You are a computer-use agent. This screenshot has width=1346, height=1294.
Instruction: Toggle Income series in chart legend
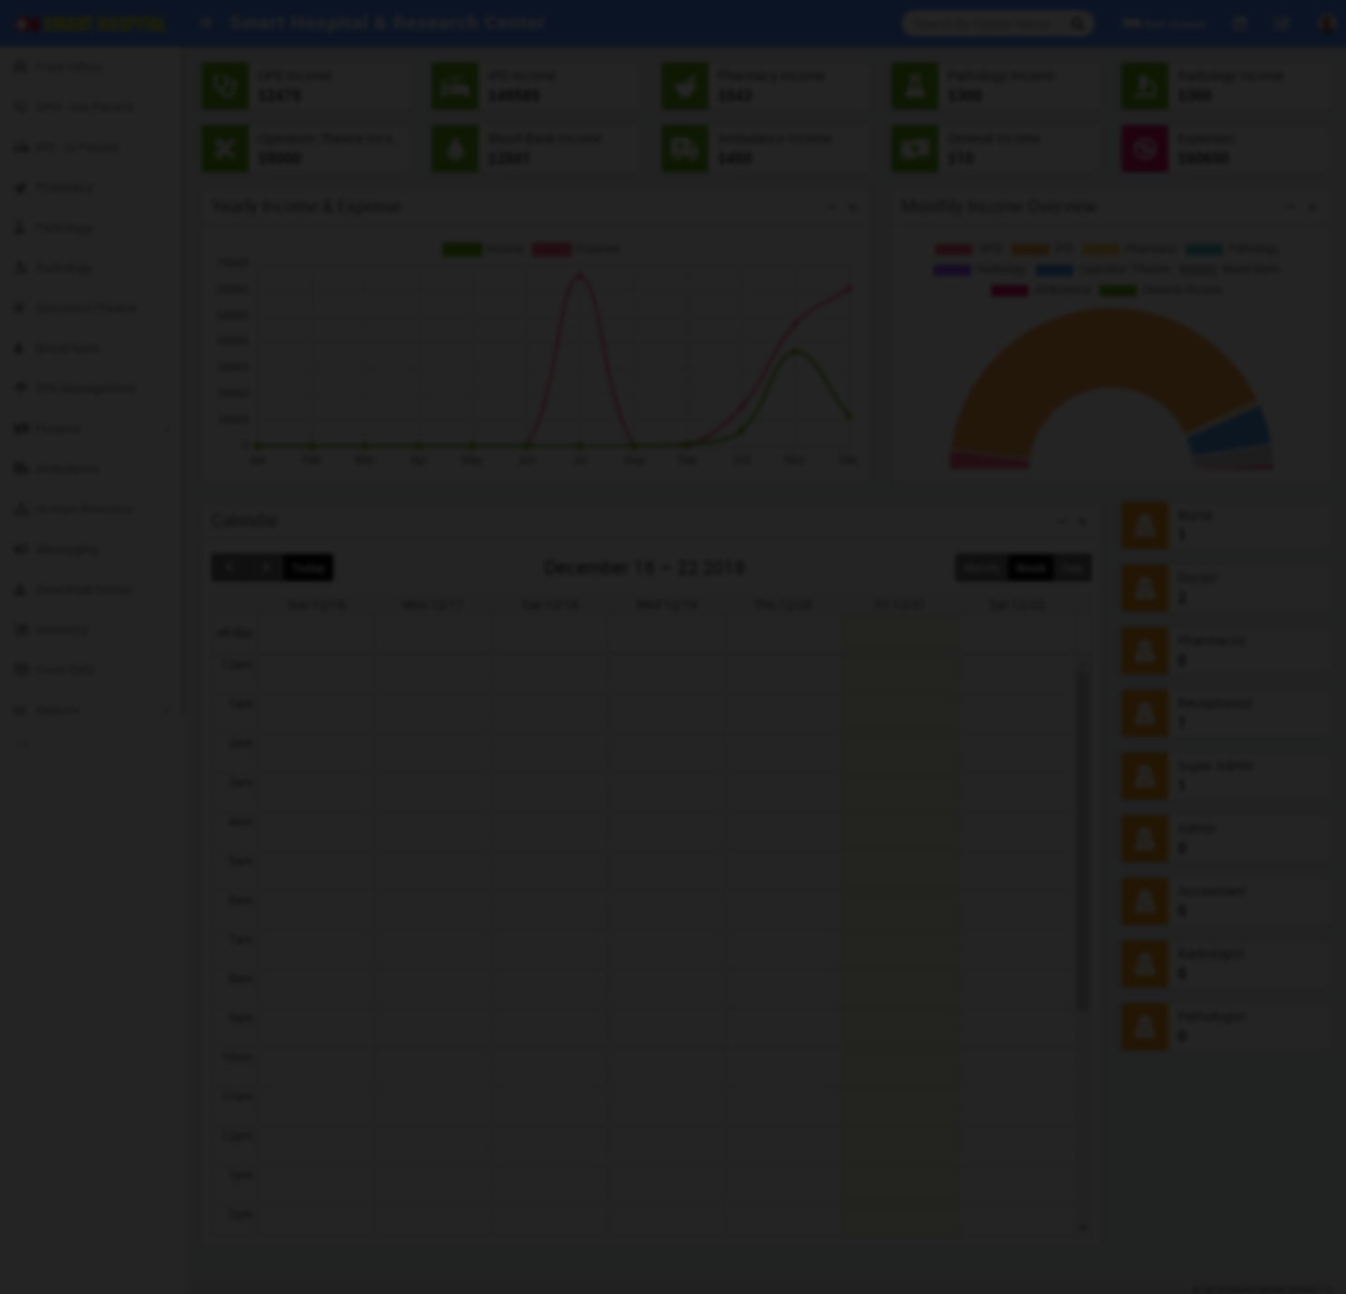click(x=483, y=249)
